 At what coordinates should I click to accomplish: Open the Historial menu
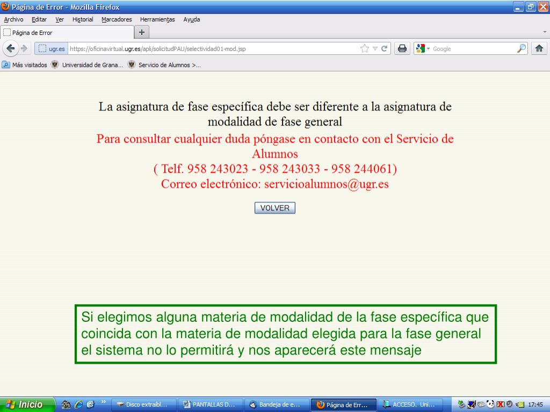click(x=83, y=19)
